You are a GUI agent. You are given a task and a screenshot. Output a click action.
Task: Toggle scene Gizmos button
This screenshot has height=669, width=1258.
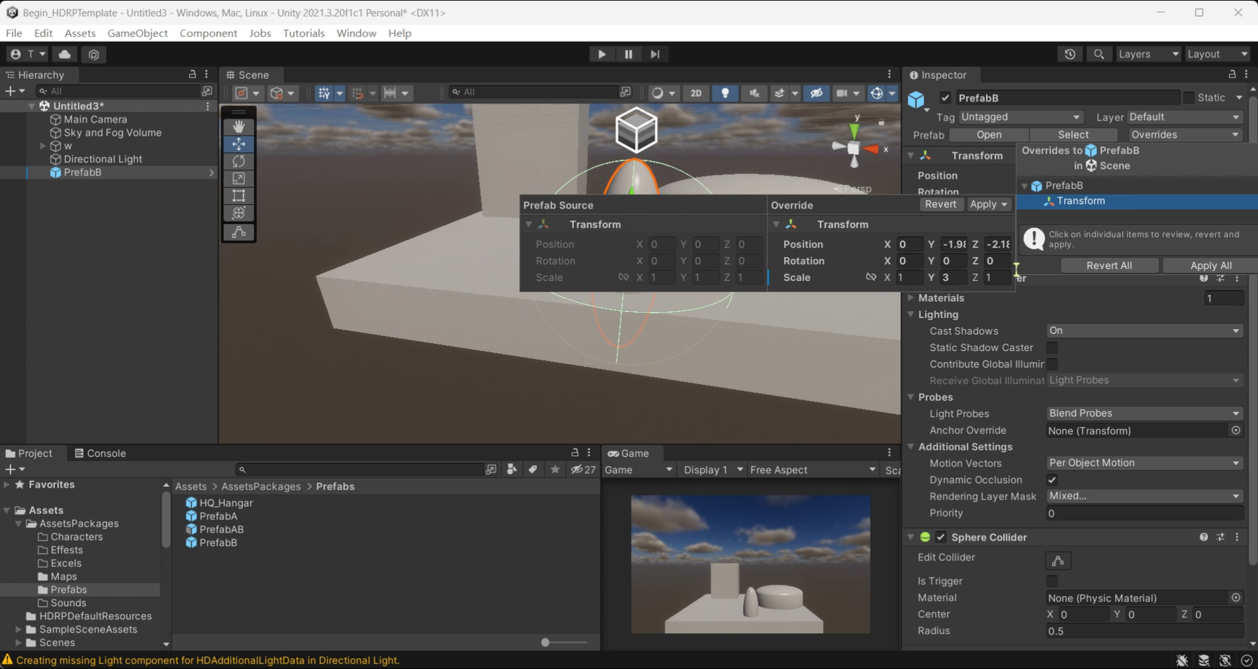click(877, 93)
